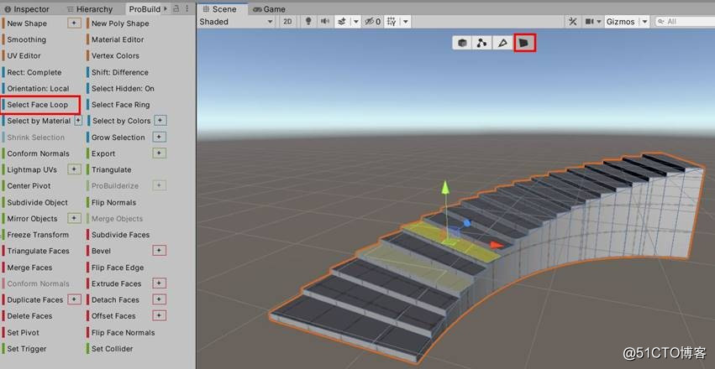Switch to the Inspector tab
This screenshot has width=715, height=369.
26,9
